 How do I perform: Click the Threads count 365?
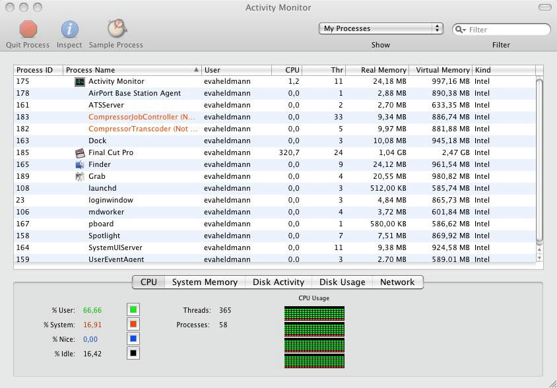225,310
